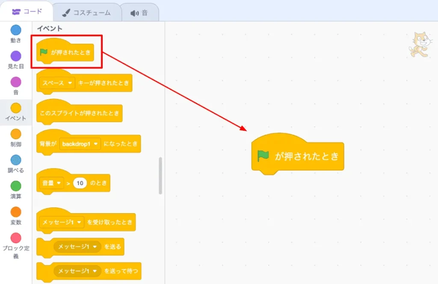Click the イベント palette heading
438x284 pixels.
(50, 28)
